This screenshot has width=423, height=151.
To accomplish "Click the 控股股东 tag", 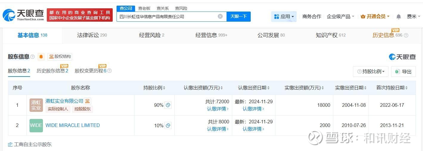I will tap(83, 109).
